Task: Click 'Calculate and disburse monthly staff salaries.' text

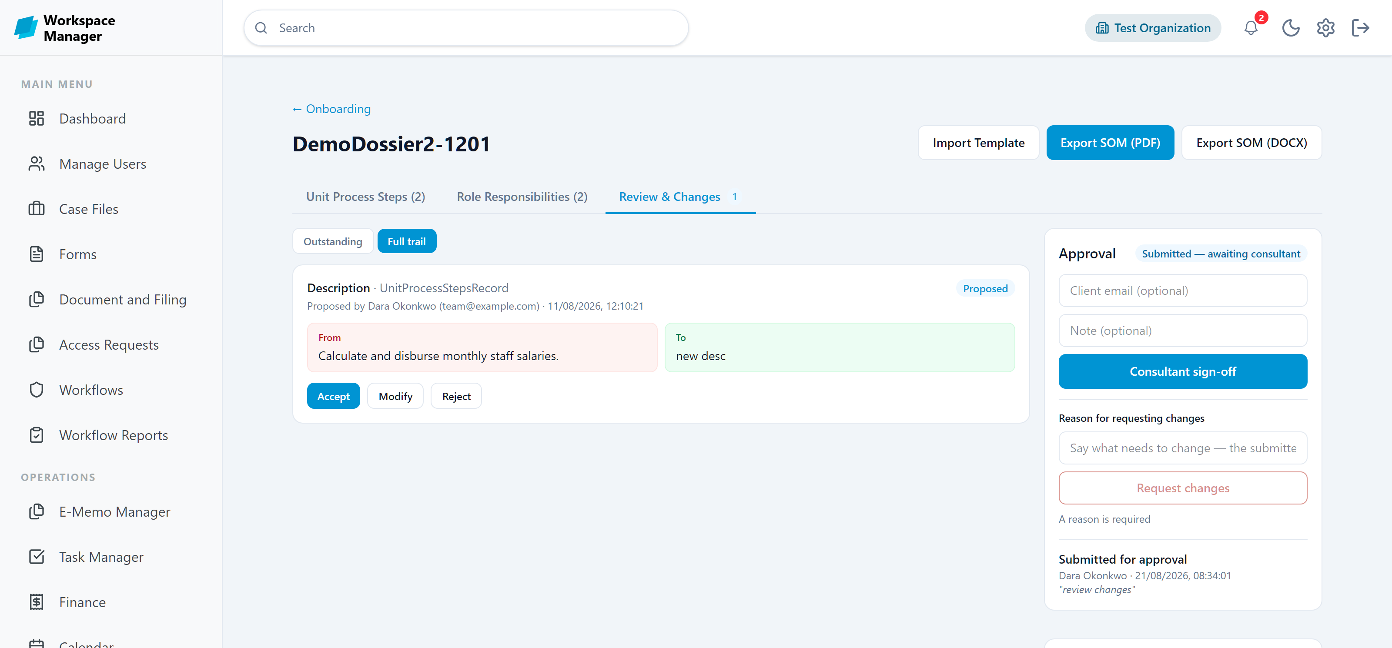Action: 438,356
